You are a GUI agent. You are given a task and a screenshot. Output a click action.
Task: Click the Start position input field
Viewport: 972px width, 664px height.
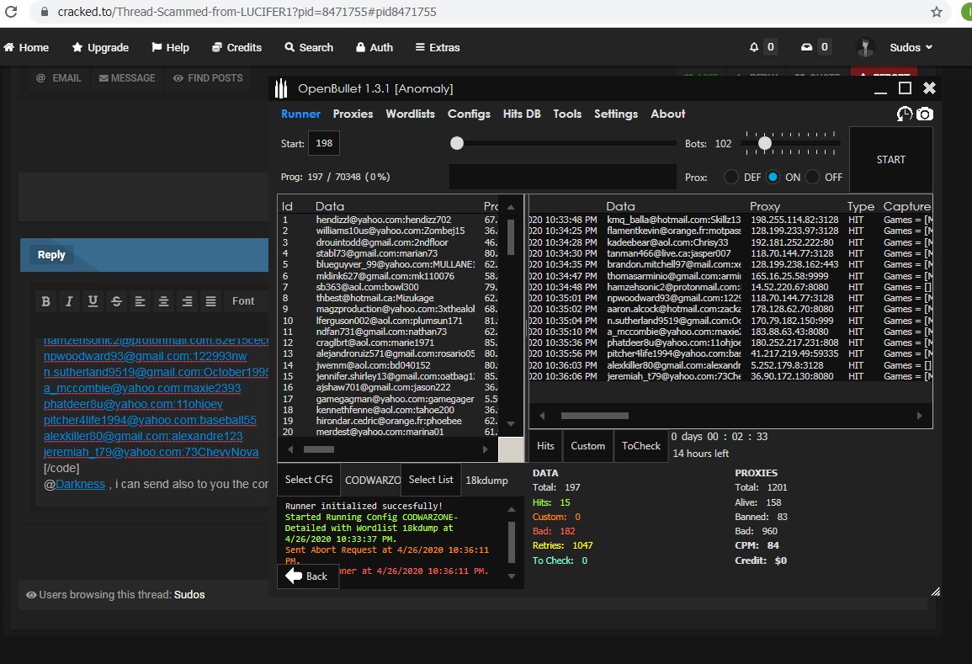[324, 143]
